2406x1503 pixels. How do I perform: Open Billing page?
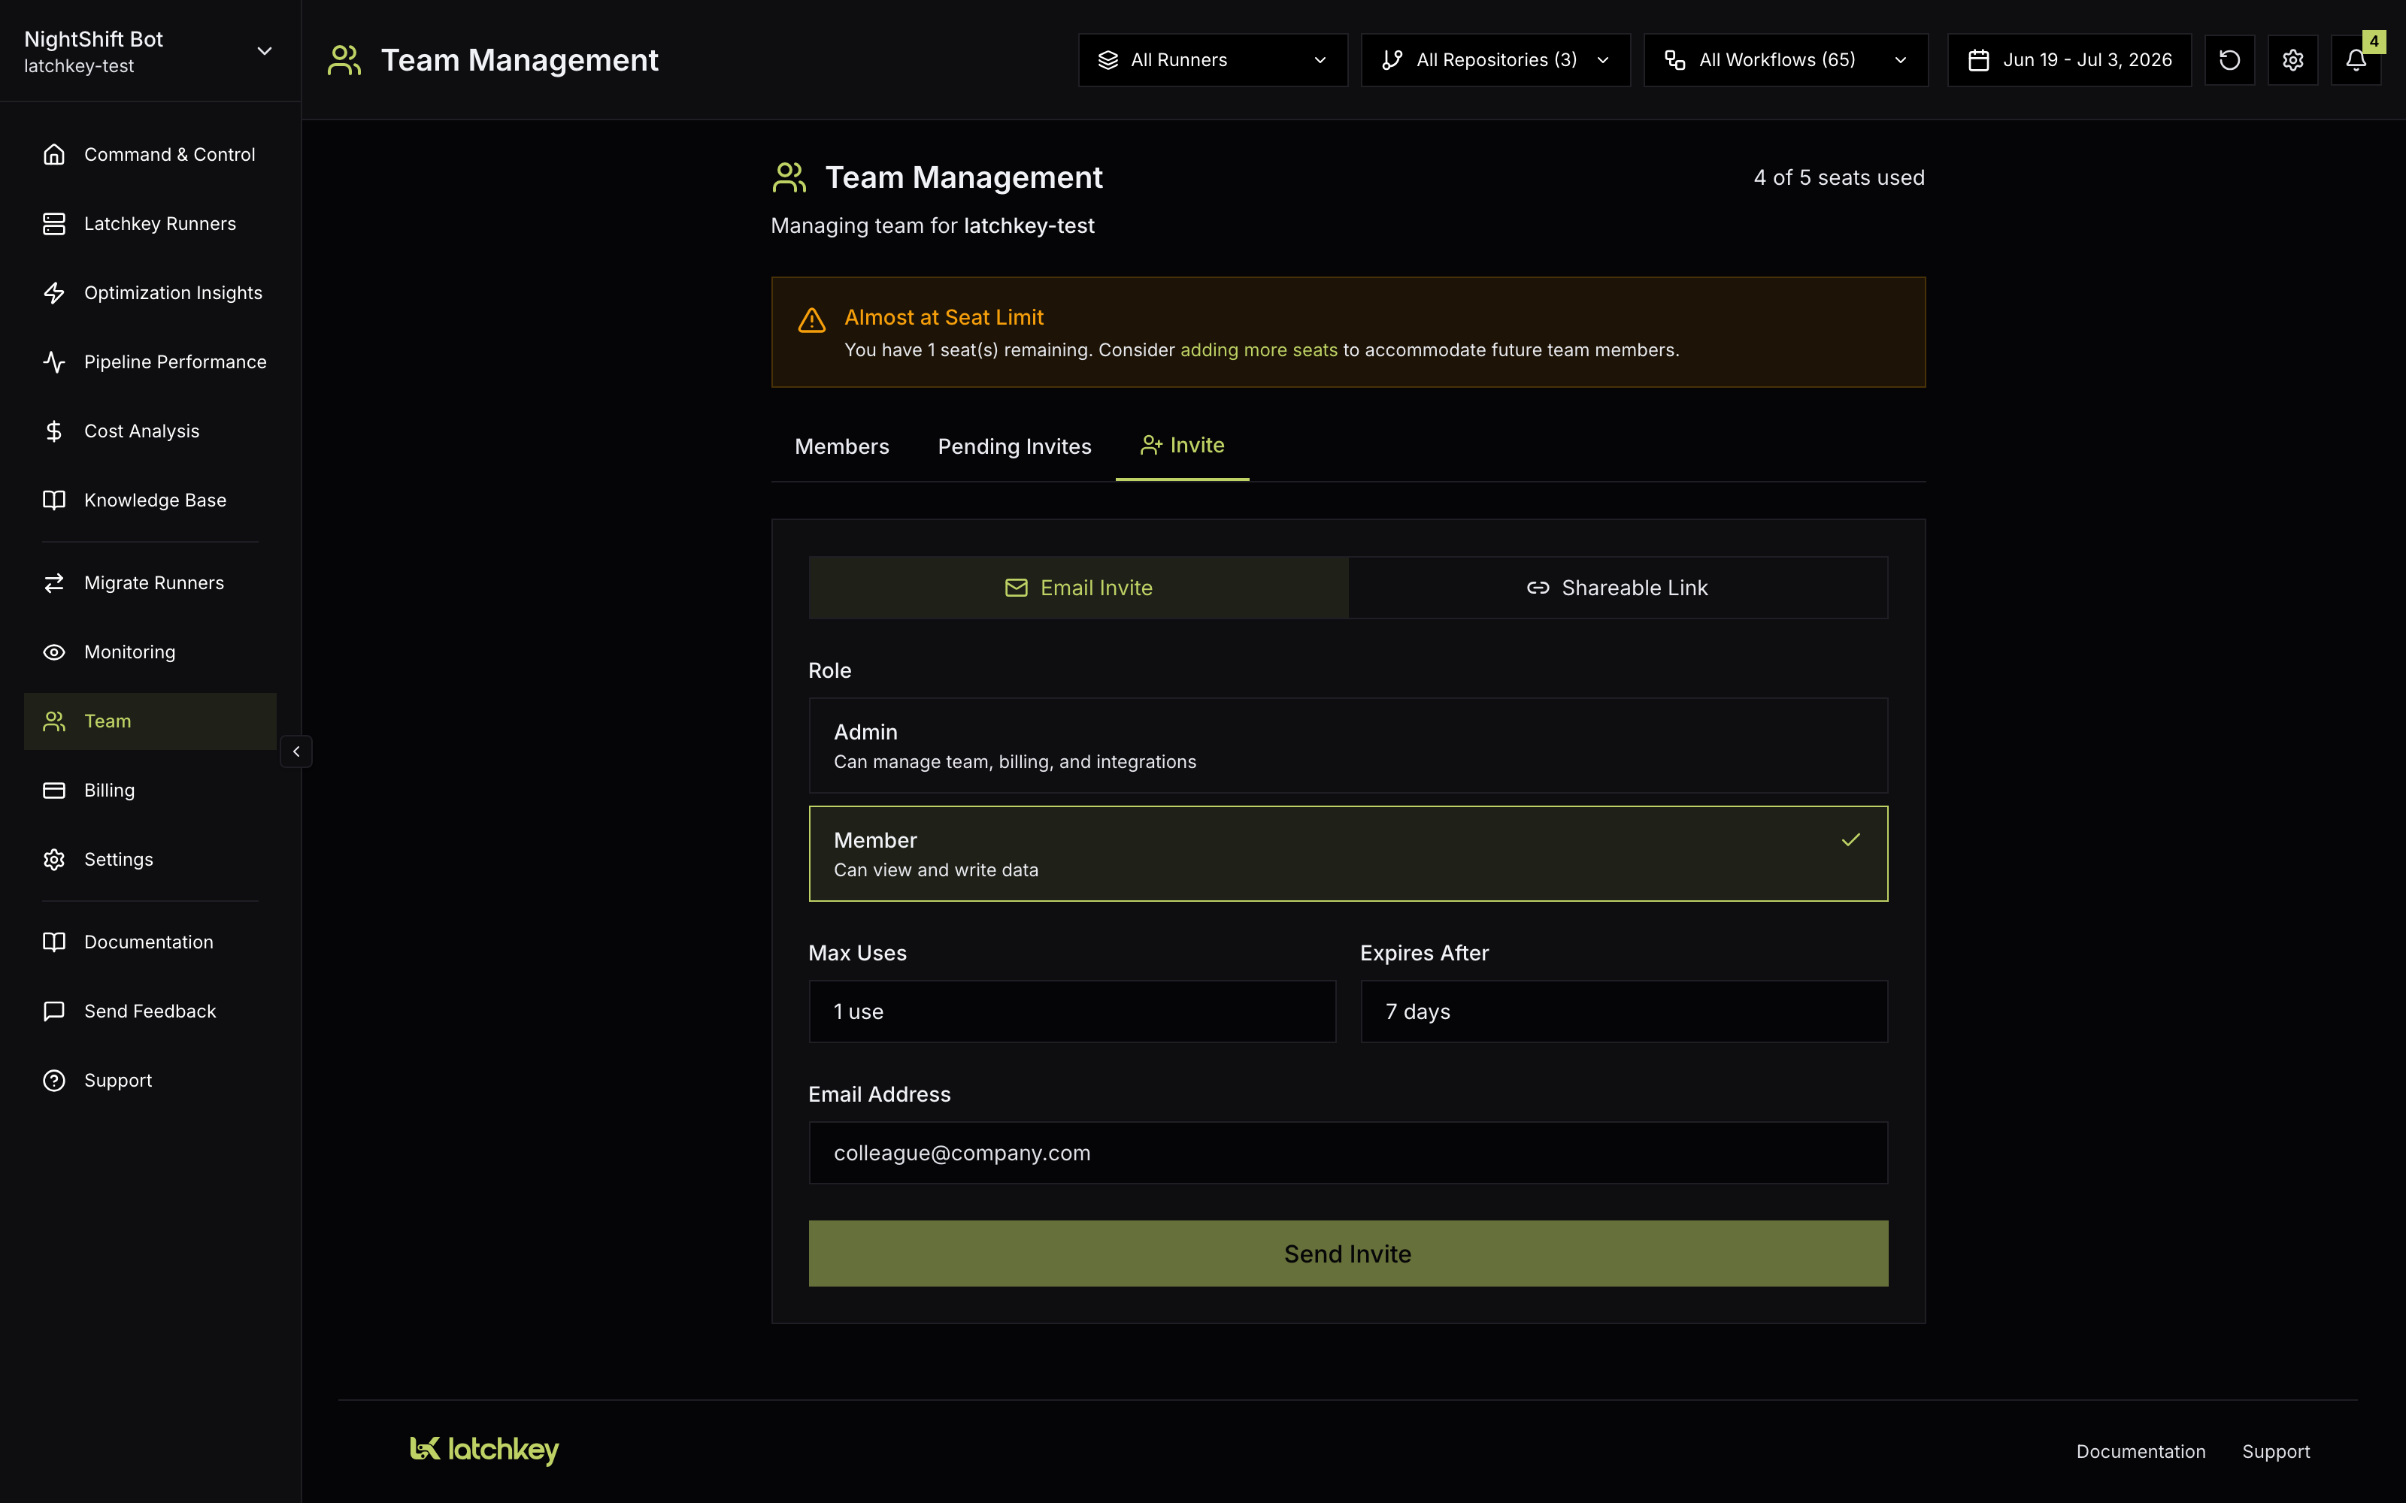(150, 791)
